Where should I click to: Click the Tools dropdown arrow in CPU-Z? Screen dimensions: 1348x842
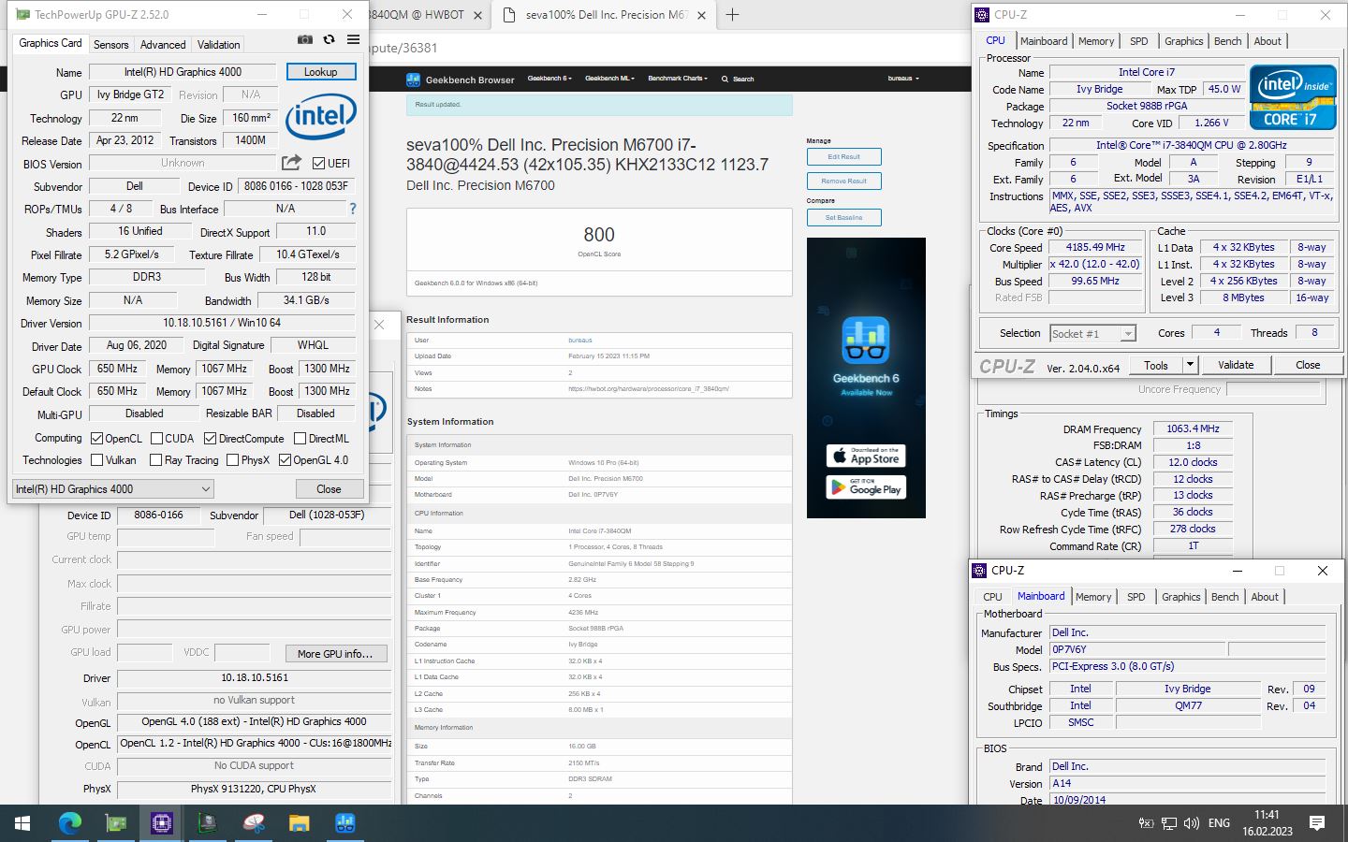pyautogui.click(x=1190, y=365)
